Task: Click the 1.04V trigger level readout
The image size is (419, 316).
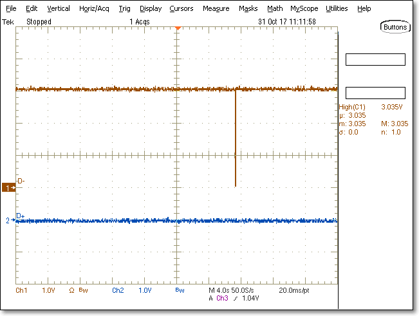Action: click(x=250, y=298)
